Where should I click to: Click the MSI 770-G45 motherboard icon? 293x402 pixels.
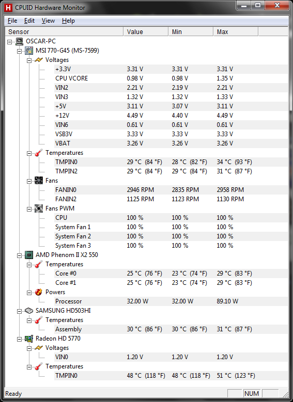29,51
